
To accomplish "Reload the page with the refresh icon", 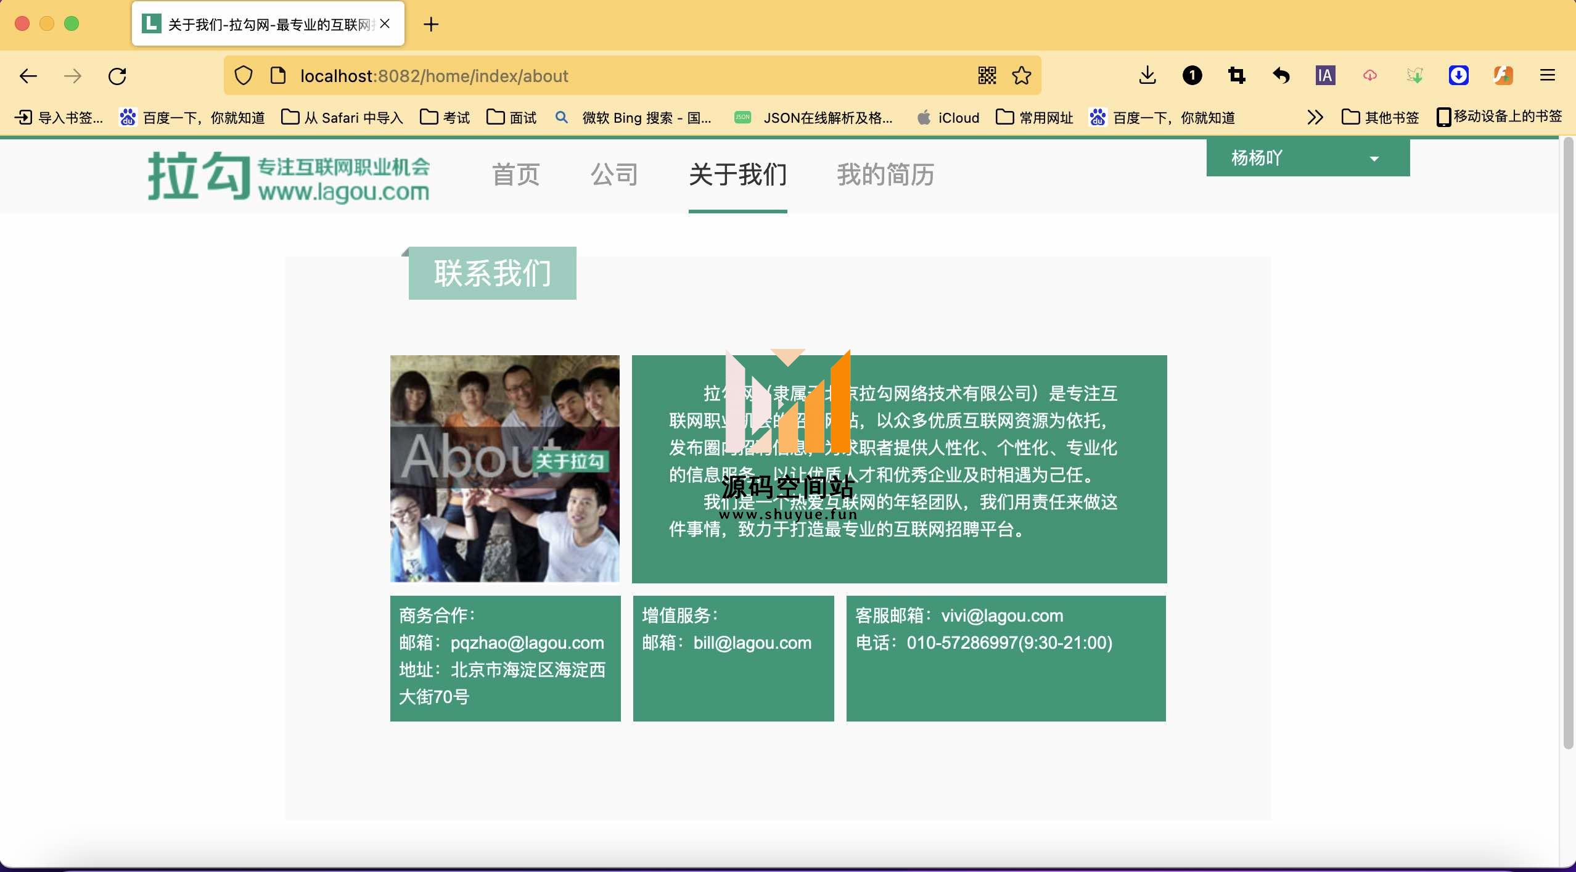I will [117, 76].
